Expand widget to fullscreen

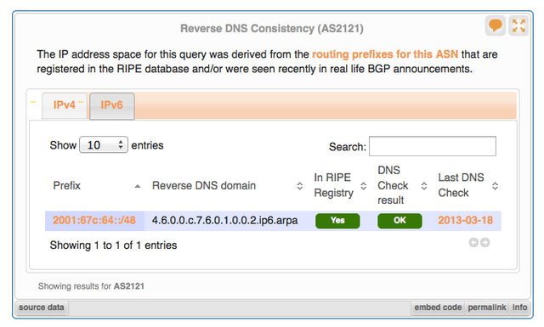(x=518, y=25)
